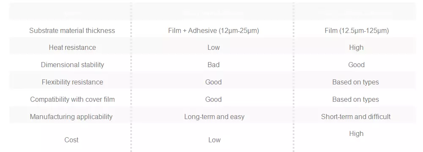
Task: Select 'Good' in Compatibility with cover film row
Action: point(213,99)
